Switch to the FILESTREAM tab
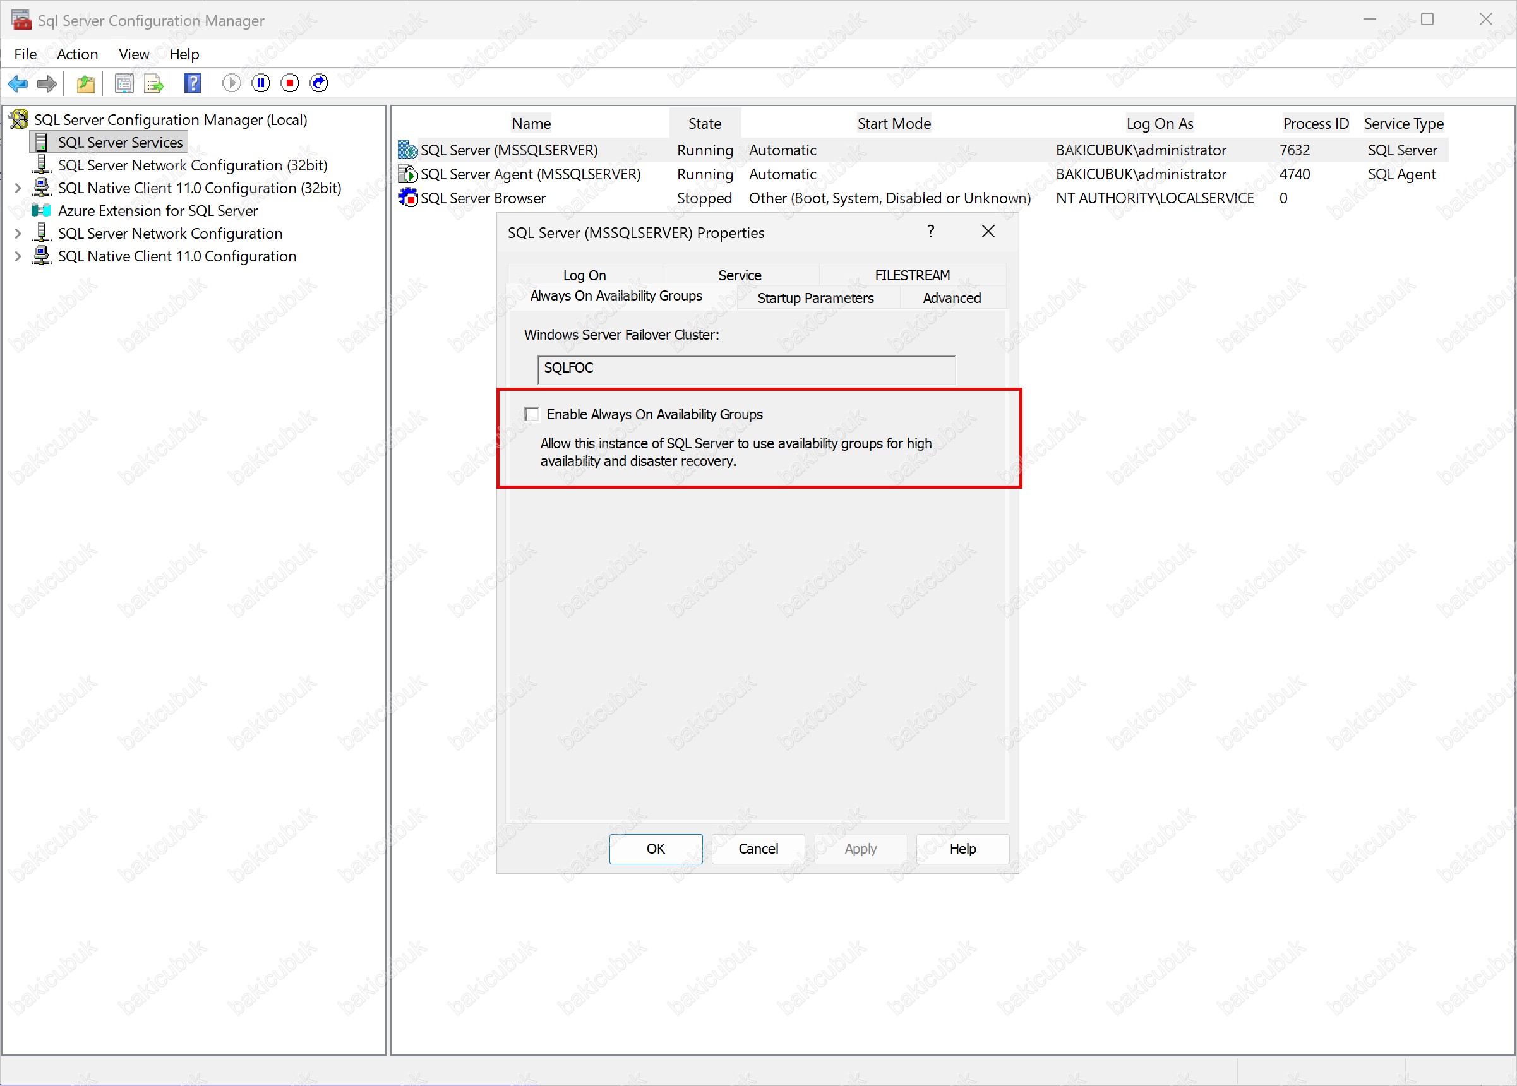 [912, 275]
